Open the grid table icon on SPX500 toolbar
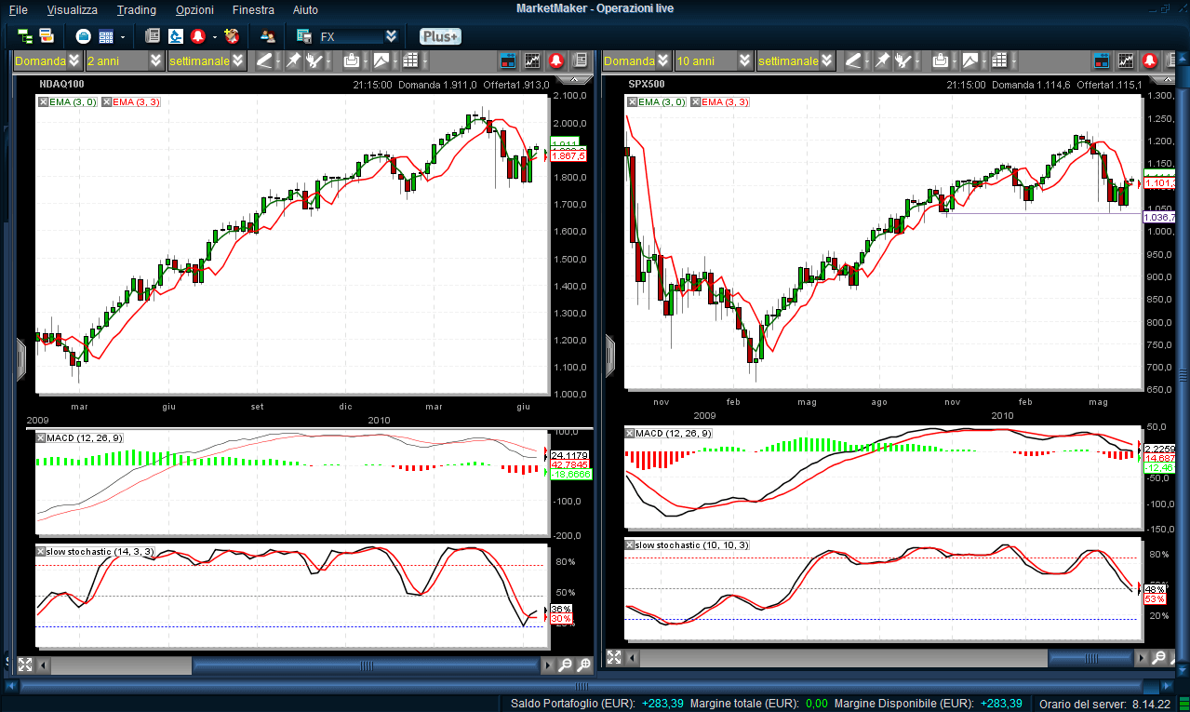 (999, 61)
